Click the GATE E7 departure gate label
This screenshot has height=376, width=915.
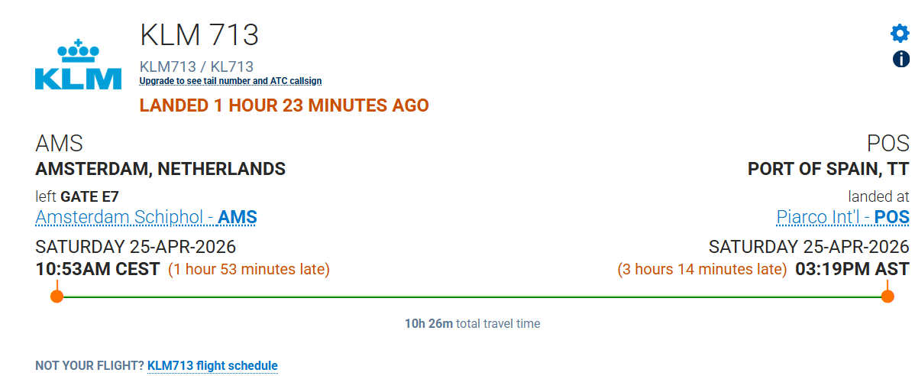click(x=89, y=196)
